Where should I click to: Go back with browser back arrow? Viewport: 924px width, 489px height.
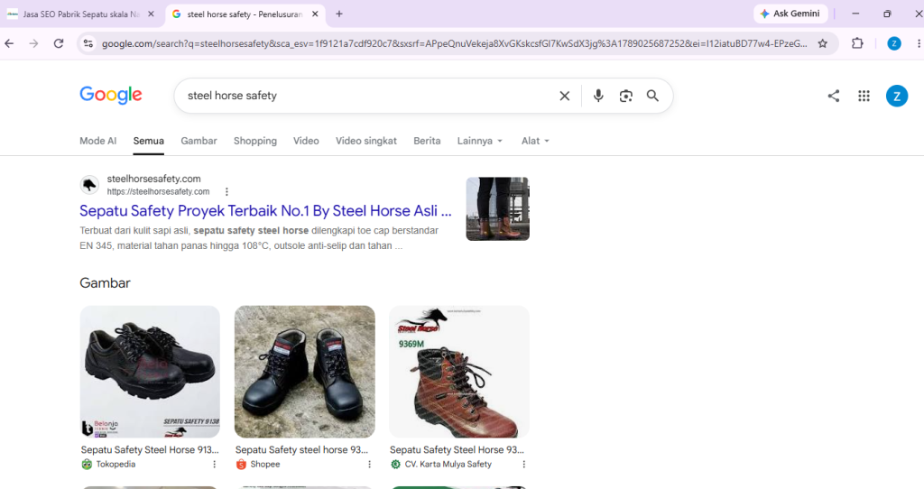9,43
